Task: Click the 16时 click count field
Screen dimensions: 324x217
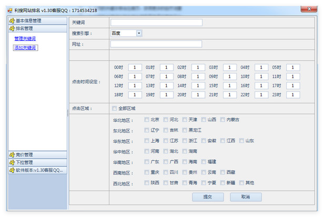Action: tap(261, 86)
